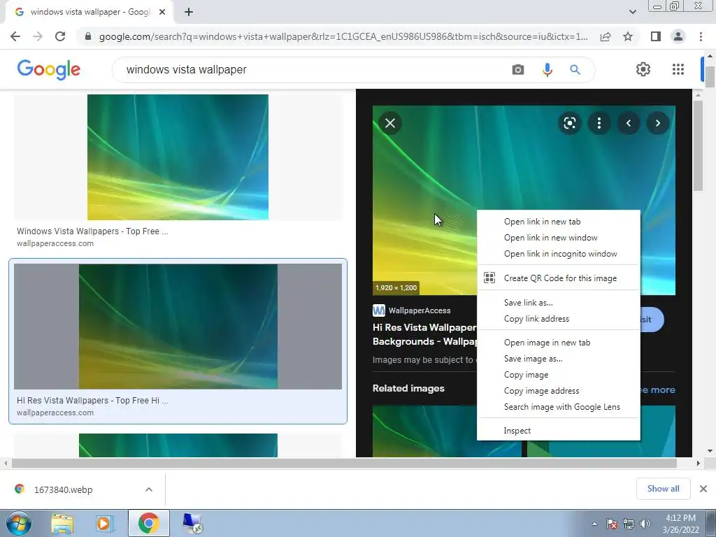Click the network tray icon

click(629, 524)
